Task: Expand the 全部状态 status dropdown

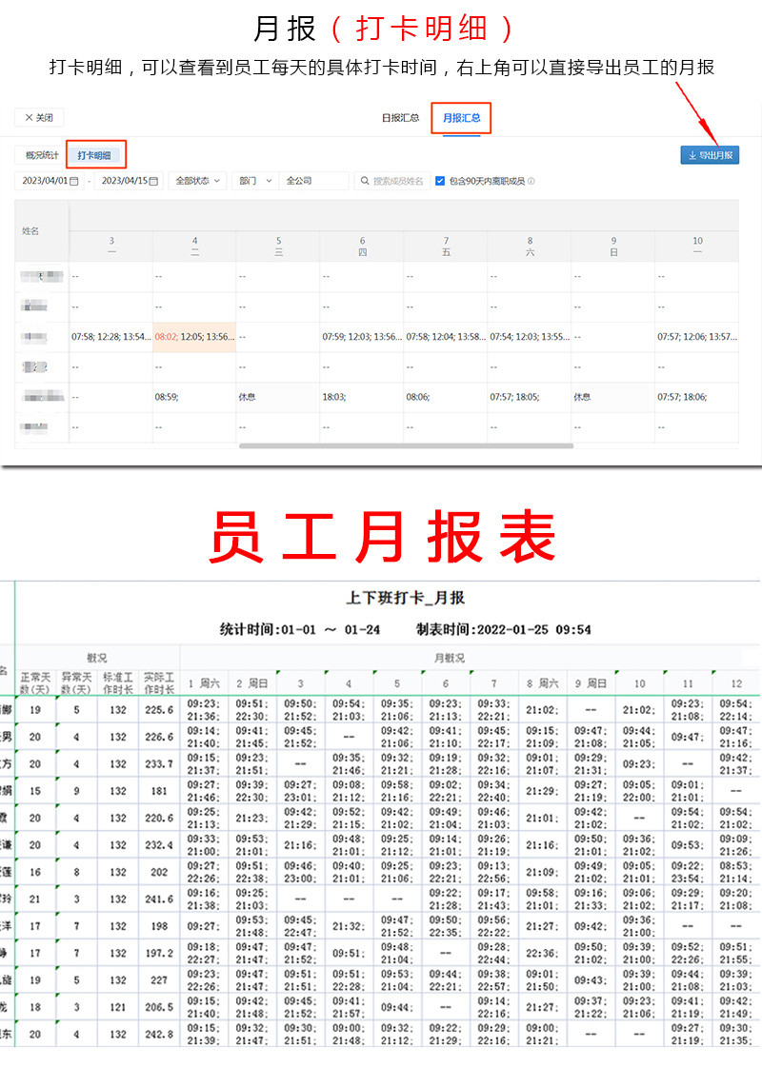Action: tap(197, 181)
